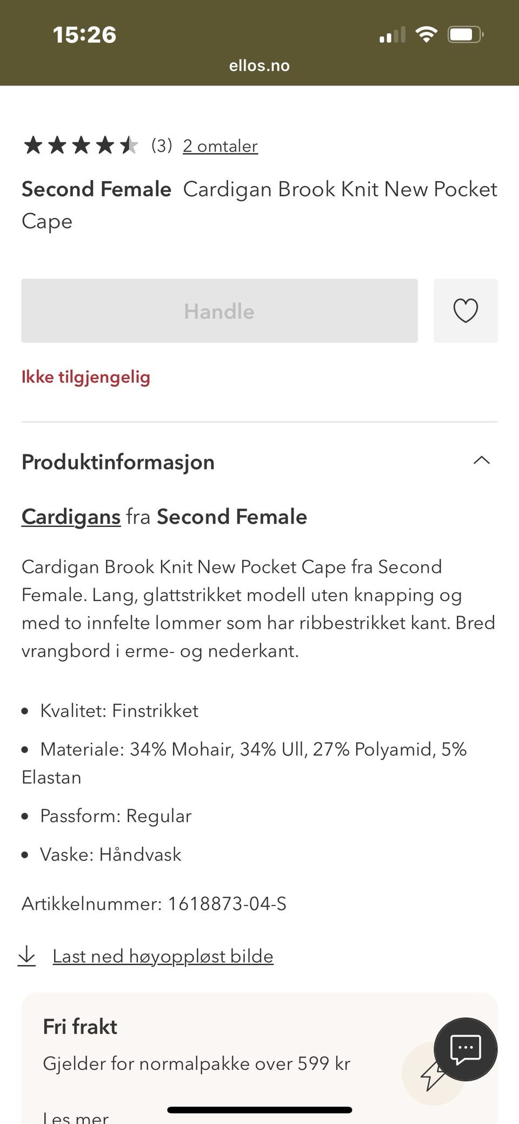Click the disabled Handle button
Viewport: 519px width, 1124px height.
[218, 310]
